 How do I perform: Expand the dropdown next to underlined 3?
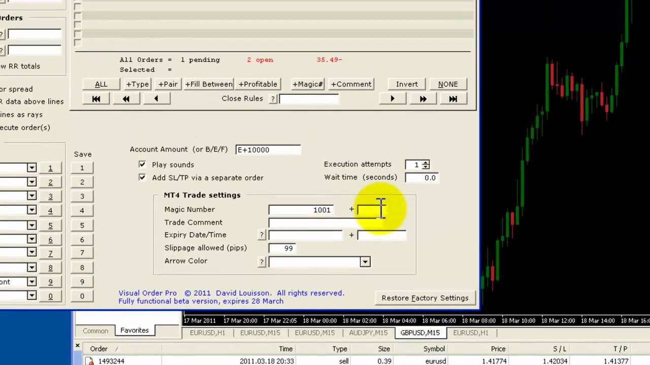tap(31, 196)
